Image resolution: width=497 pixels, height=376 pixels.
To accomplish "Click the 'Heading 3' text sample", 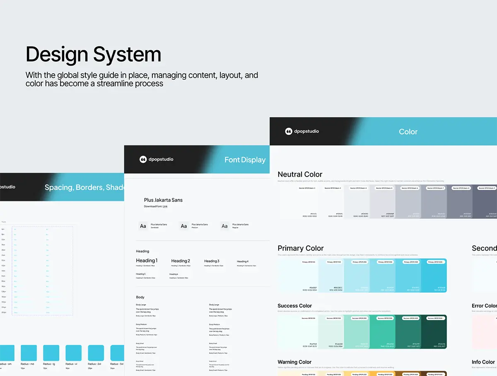I will (212, 261).
